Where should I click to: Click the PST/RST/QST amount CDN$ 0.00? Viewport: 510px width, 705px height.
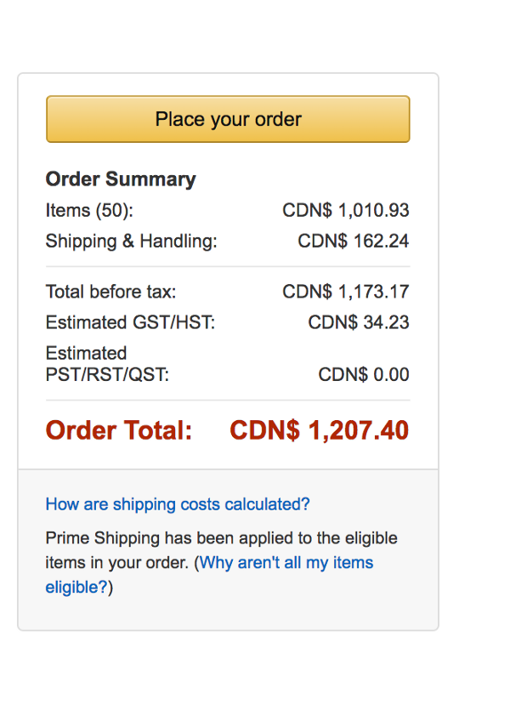click(364, 374)
